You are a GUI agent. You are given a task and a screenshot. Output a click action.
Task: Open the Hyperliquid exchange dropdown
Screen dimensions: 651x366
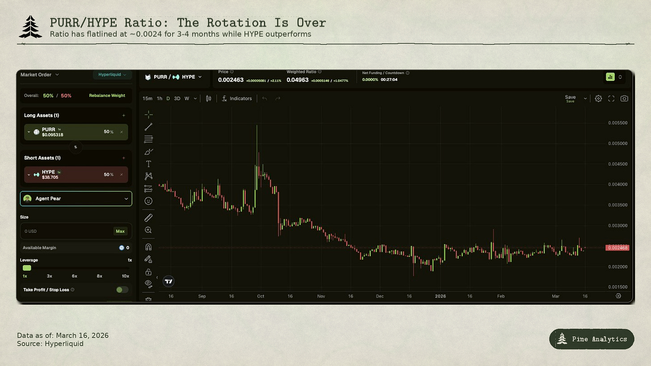click(112, 75)
